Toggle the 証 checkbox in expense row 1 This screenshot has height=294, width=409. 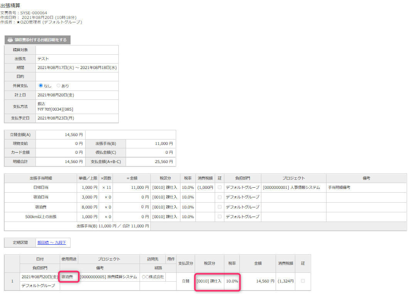click(x=303, y=281)
